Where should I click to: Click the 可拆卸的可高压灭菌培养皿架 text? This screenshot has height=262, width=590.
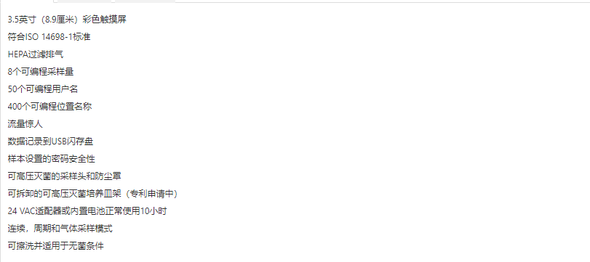(x=65, y=194)
